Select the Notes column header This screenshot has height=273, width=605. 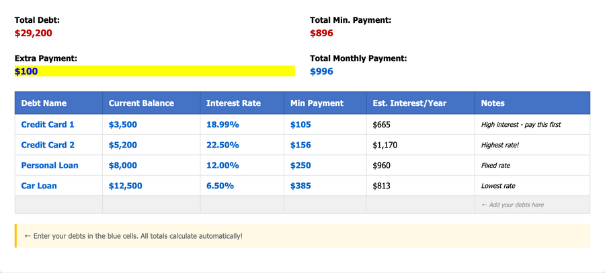point(532,103)
